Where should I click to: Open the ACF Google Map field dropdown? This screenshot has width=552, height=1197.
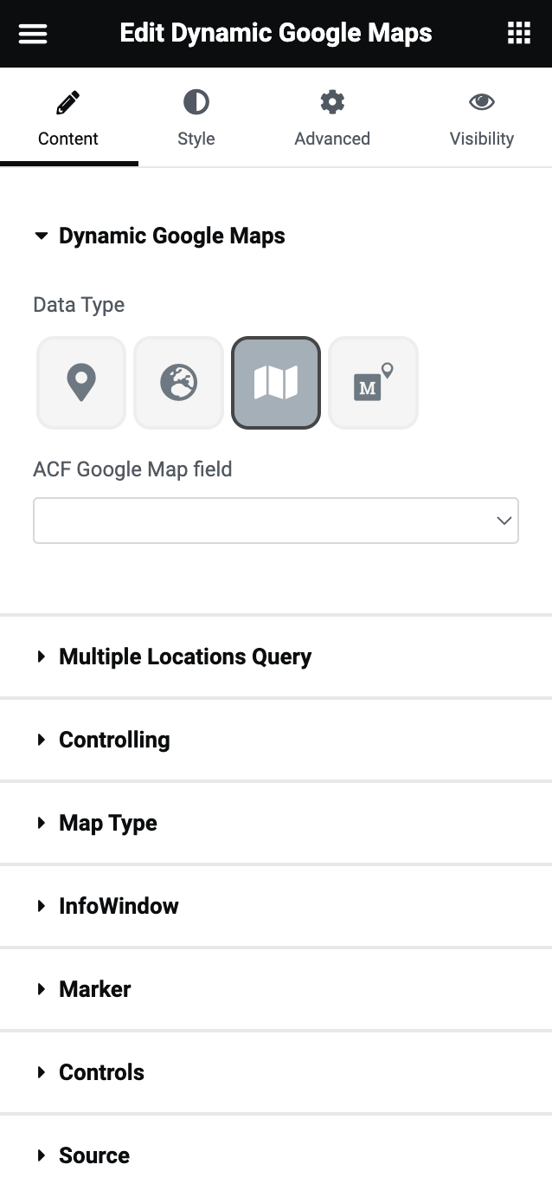coord(503,521)
